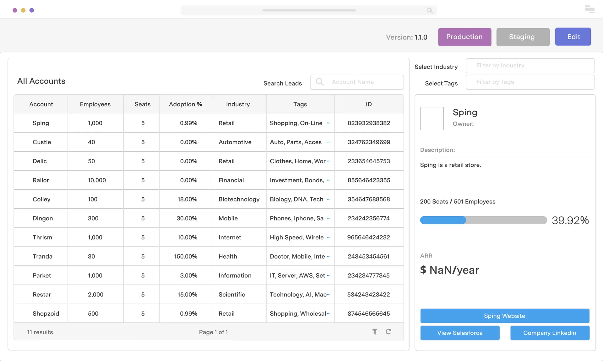Click the Dingon account cell
The height and width of the screenshot is (361, 603).
click(41, 218)
